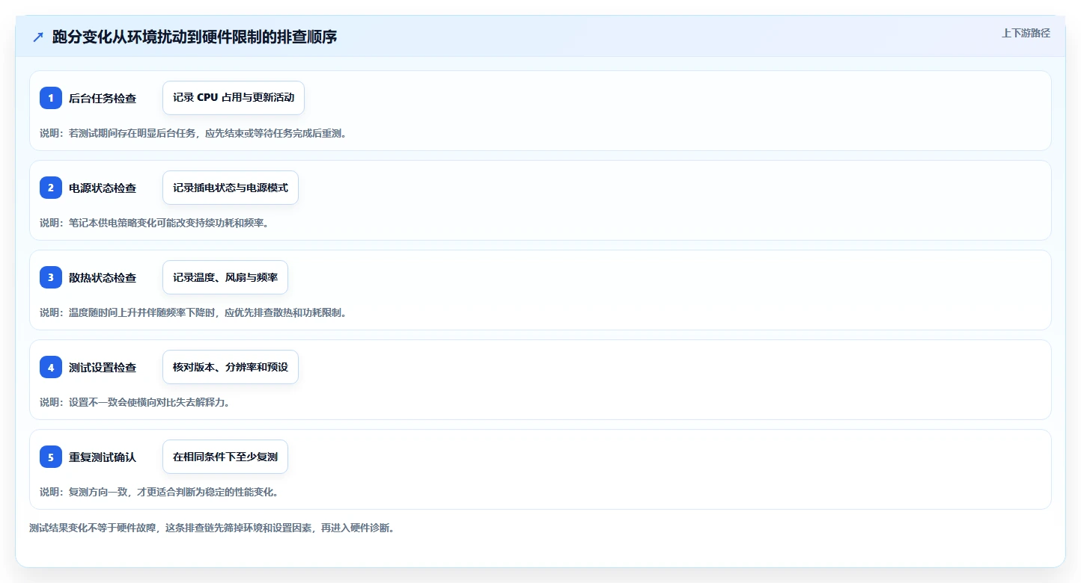Click the 在相同条件下至少复测 button
1081x583 pixels.
coord(225,457)
